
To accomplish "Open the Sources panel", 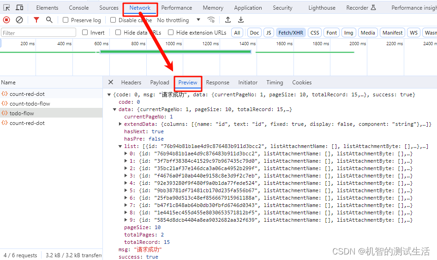I will coord(109,8).
